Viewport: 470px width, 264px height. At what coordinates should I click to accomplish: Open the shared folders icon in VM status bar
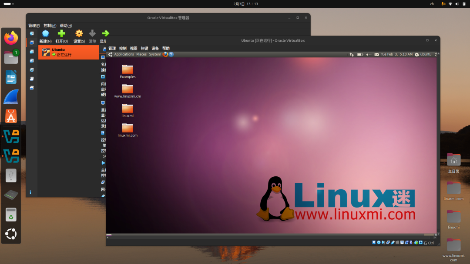(397, 242)
